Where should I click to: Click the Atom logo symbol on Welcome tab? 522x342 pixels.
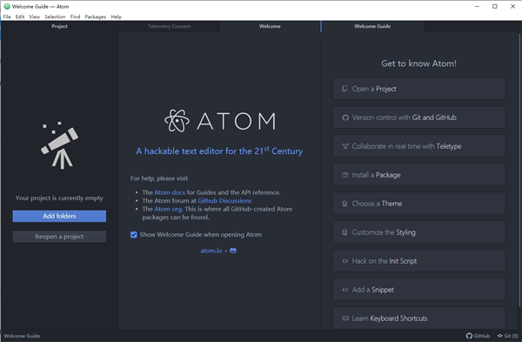pos(177,121)
